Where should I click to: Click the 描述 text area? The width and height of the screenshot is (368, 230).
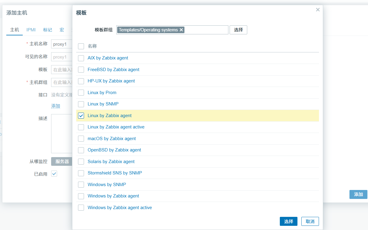pos(62,134)
